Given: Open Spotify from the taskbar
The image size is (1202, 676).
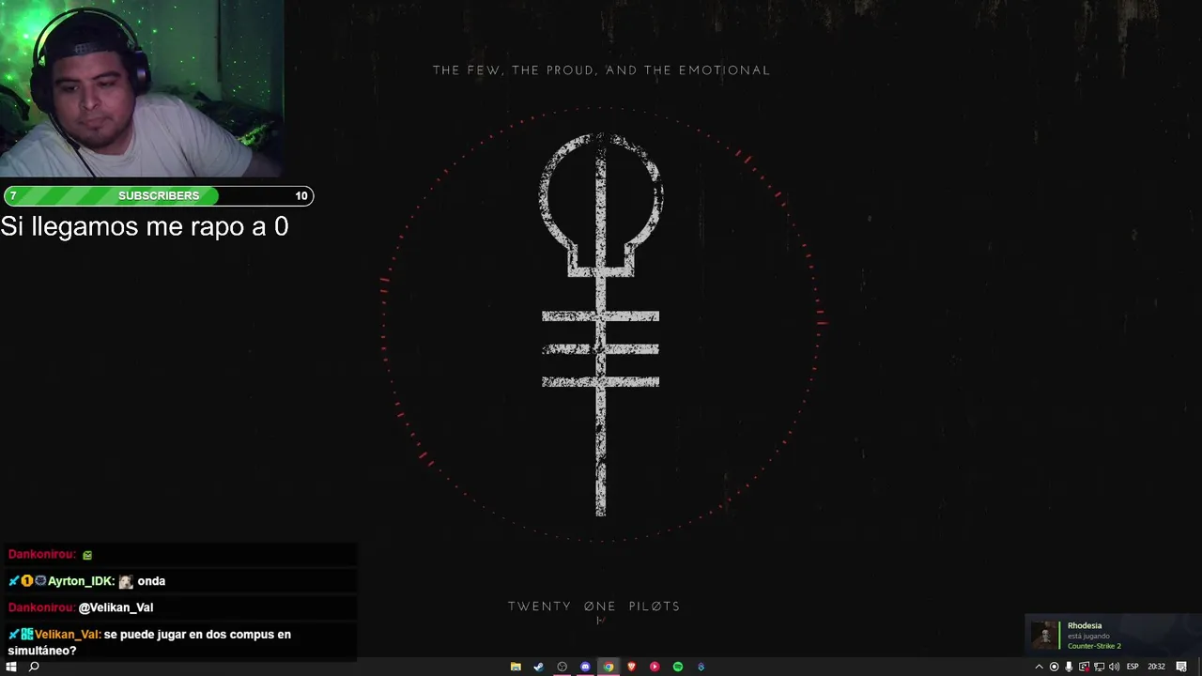Looking at the screenshot, I should (x=678, y=667).
